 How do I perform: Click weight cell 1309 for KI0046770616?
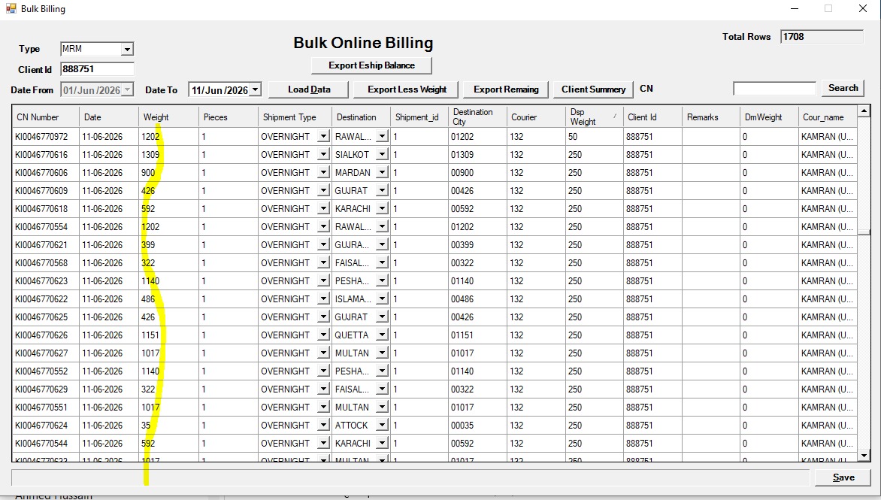tap(168, 154)
